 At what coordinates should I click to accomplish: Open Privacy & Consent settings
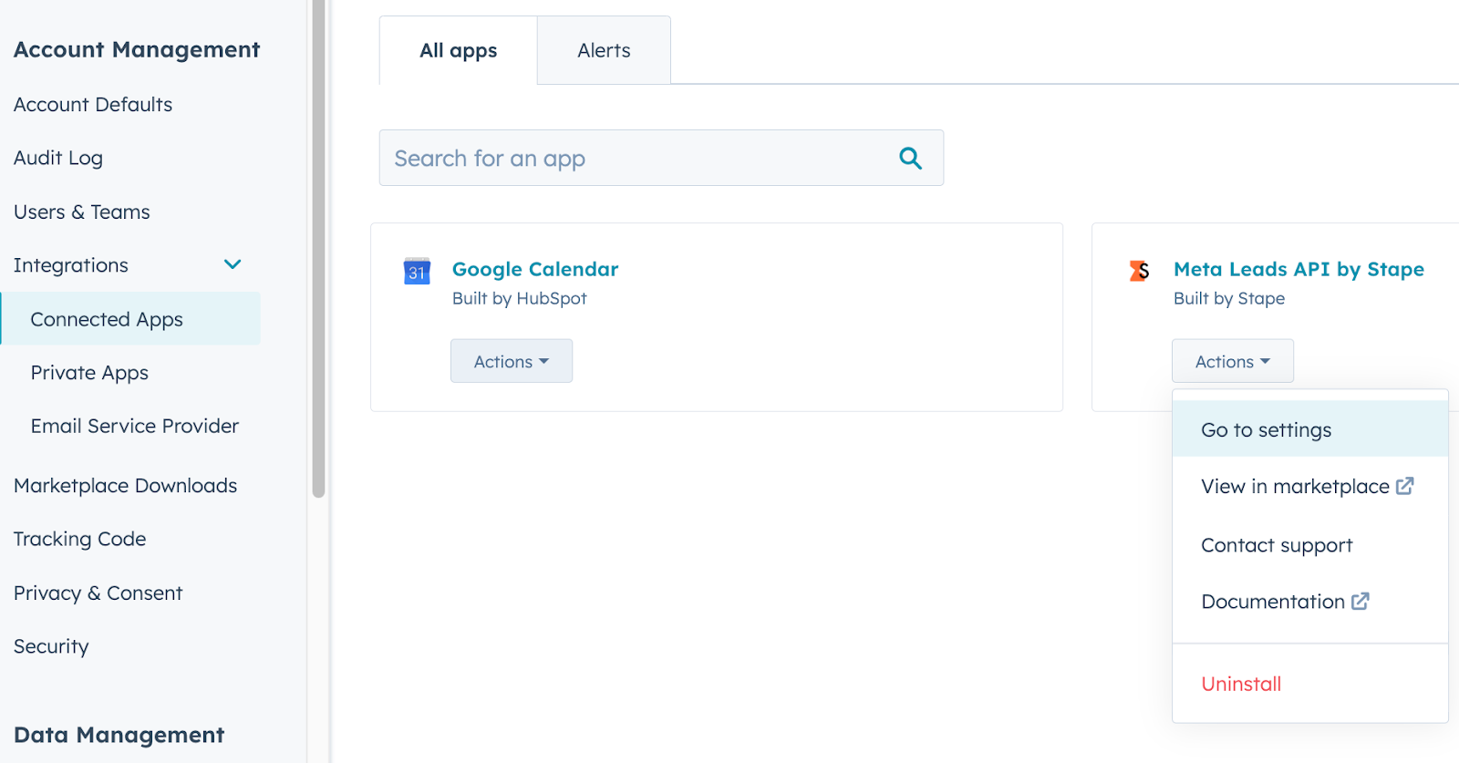(x=98, y=593)
